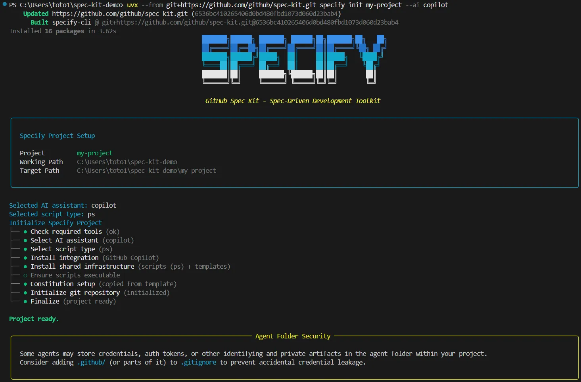The height and width of the screenshot is (382, 581).
Task: Click the green my-project value in the setup panel
Action: pos(95,153)
